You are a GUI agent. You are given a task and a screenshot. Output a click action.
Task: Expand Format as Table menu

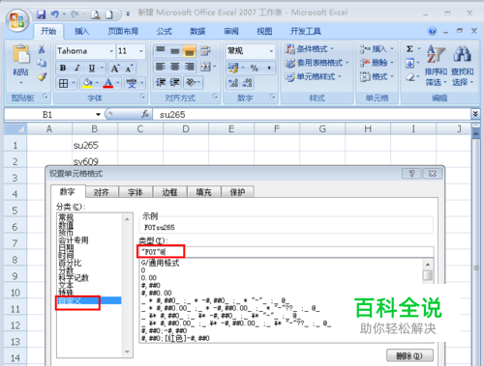click(x=317, y=63)
